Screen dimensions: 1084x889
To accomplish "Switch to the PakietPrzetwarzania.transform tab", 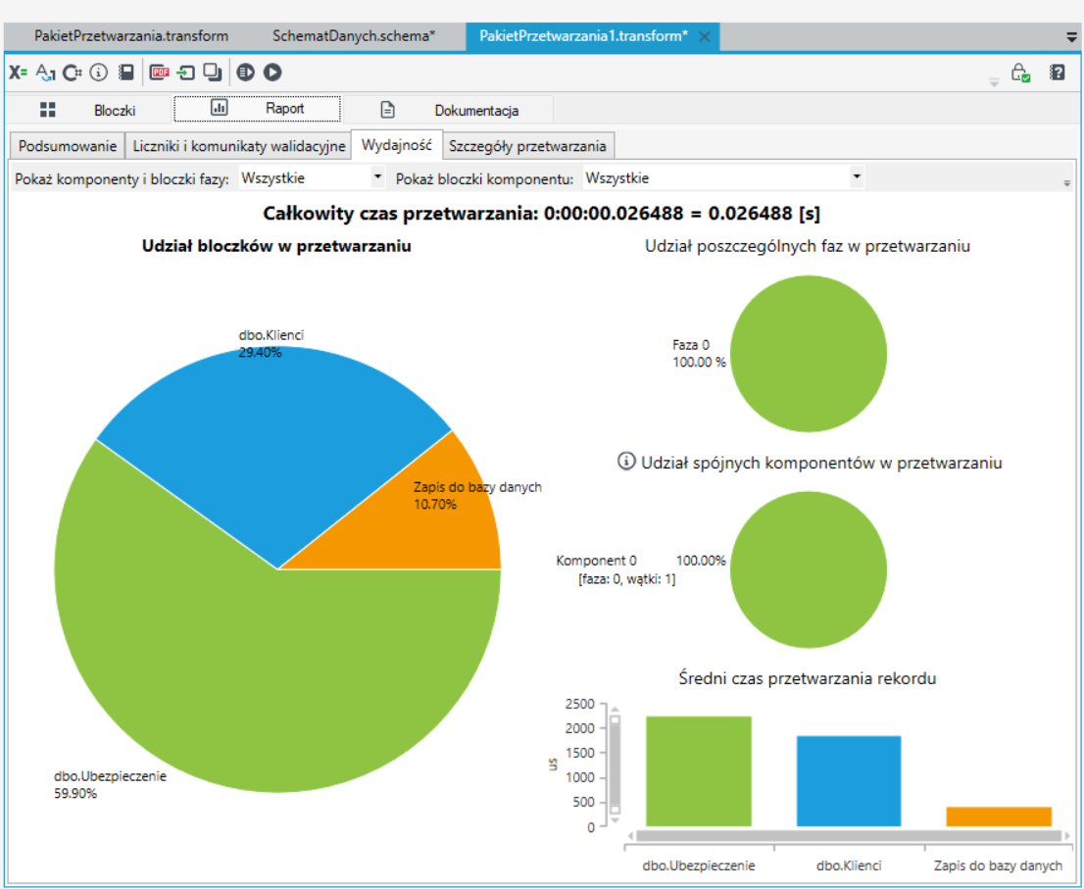I will click(x=131, y=36).
